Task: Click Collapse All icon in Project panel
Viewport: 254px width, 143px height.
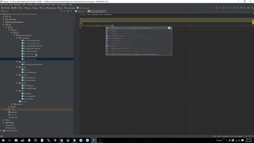Action: 64,11
